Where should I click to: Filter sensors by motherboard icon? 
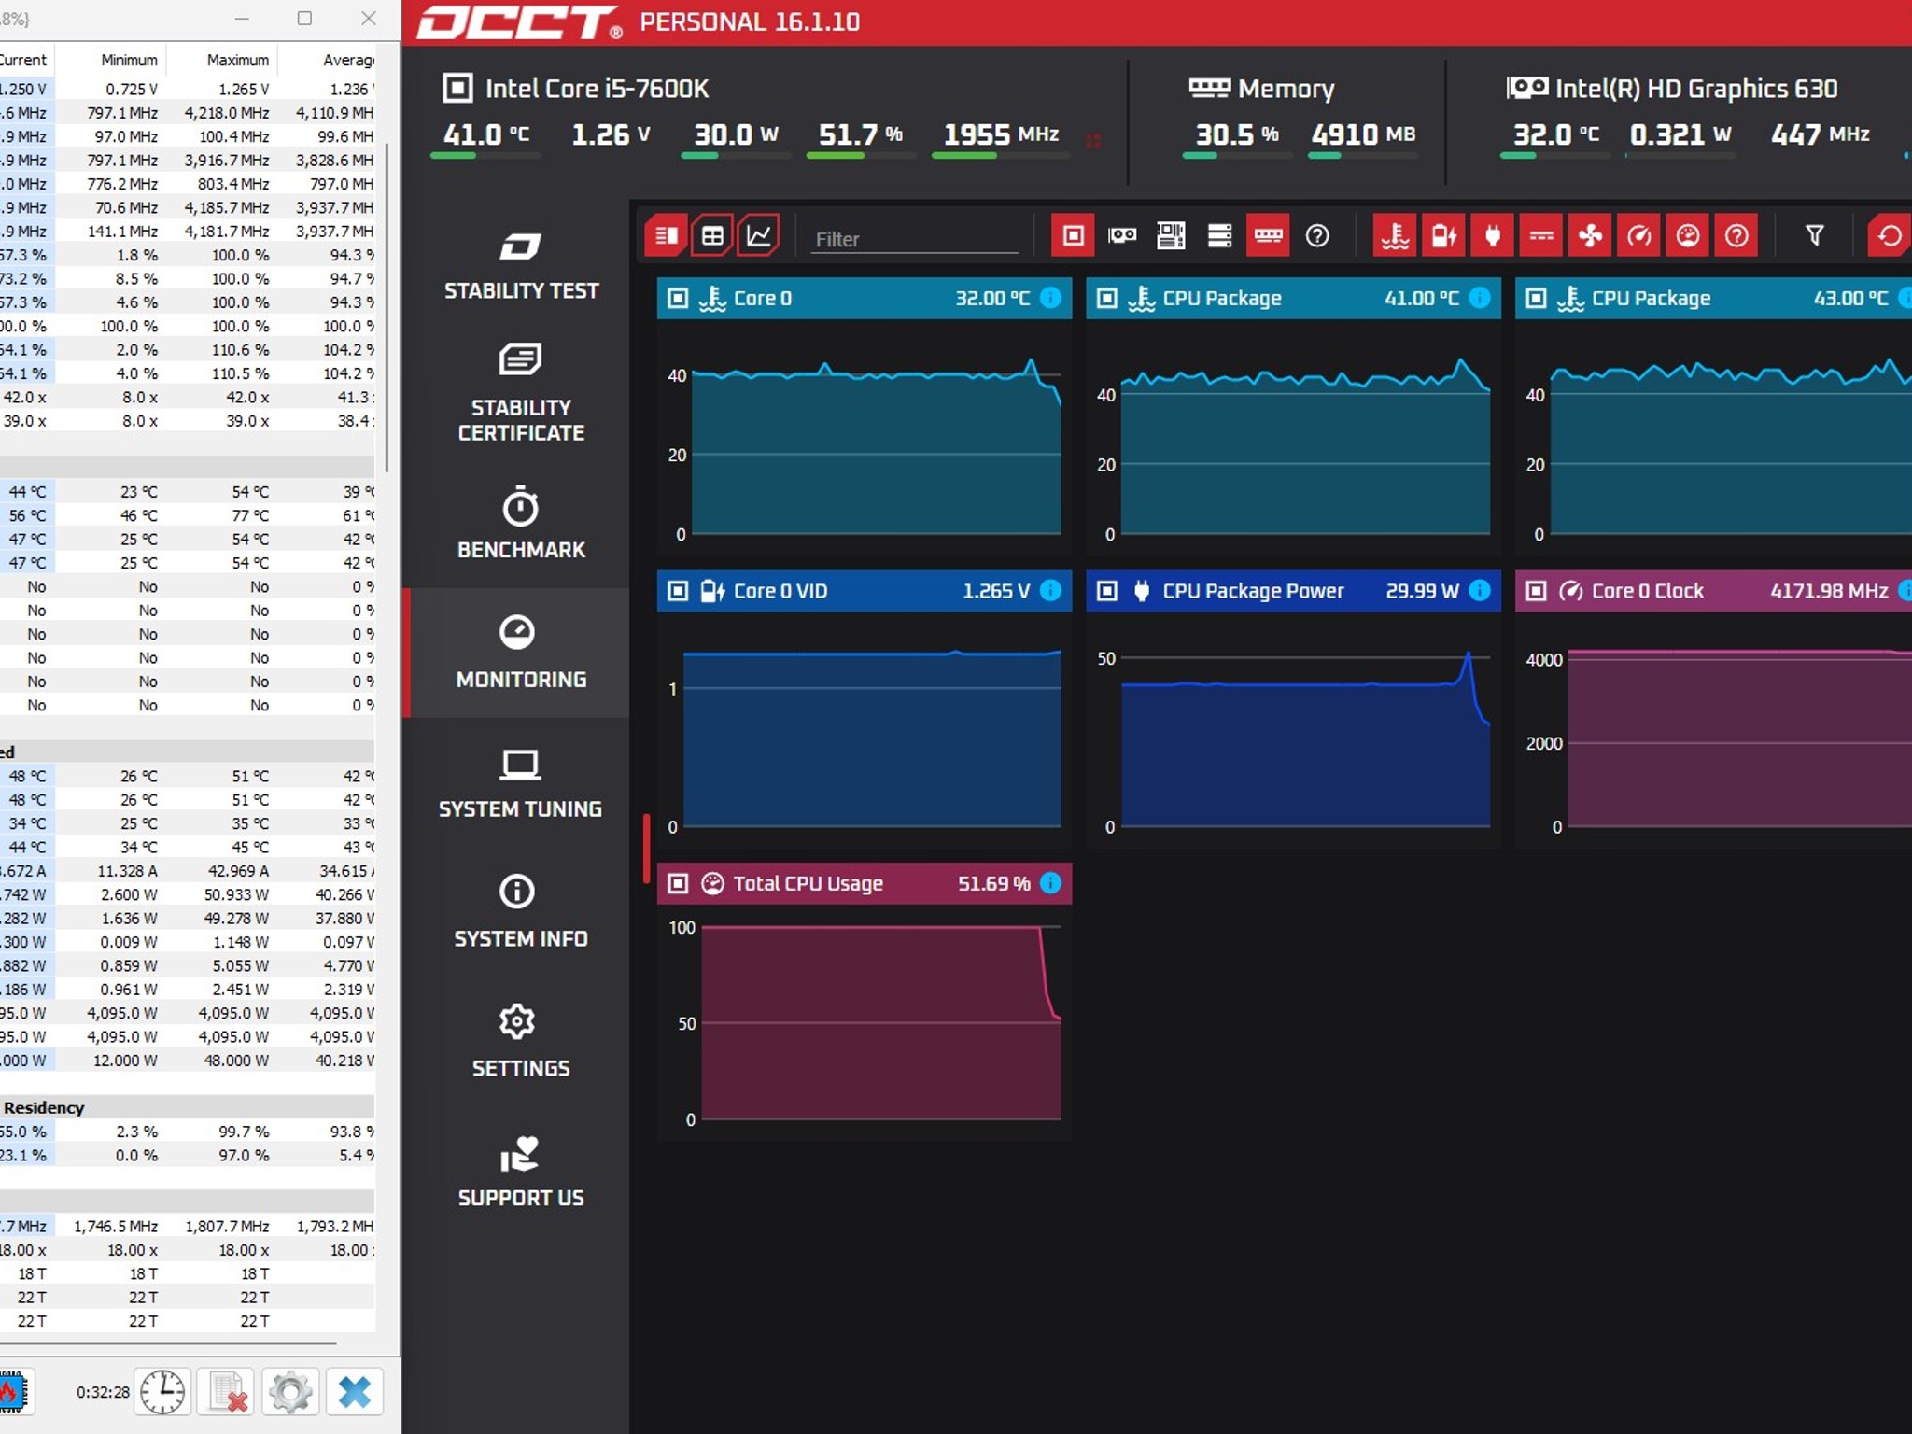coord(1171,235)
